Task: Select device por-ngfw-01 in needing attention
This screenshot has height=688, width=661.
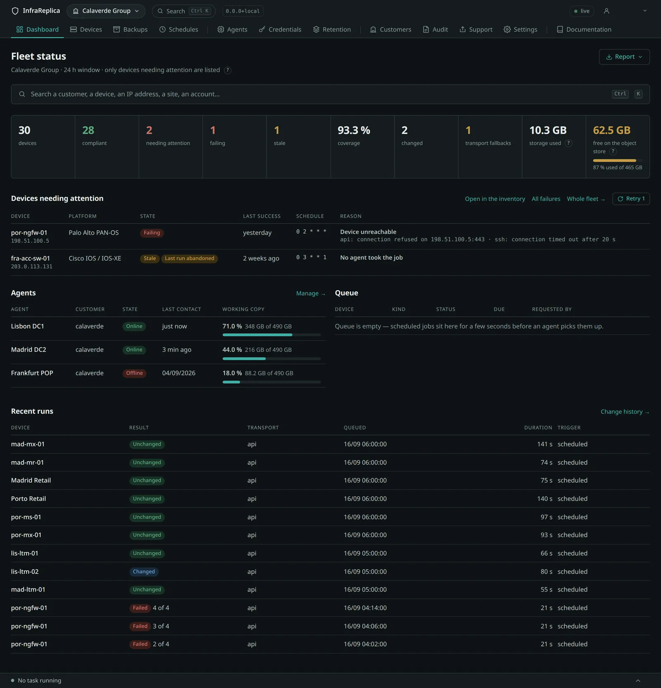Action: [29, 233]
